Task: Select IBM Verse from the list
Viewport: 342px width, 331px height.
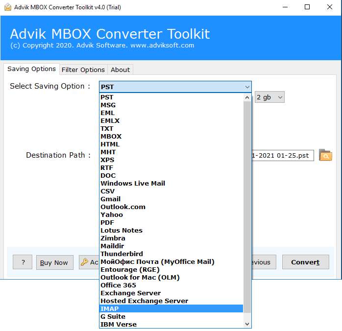Action: [x=171, y=325]
